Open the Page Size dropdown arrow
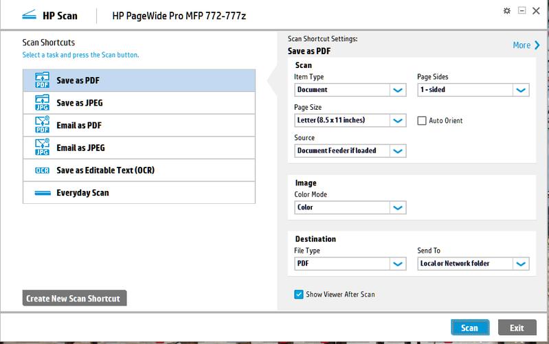 click(398, 120)
